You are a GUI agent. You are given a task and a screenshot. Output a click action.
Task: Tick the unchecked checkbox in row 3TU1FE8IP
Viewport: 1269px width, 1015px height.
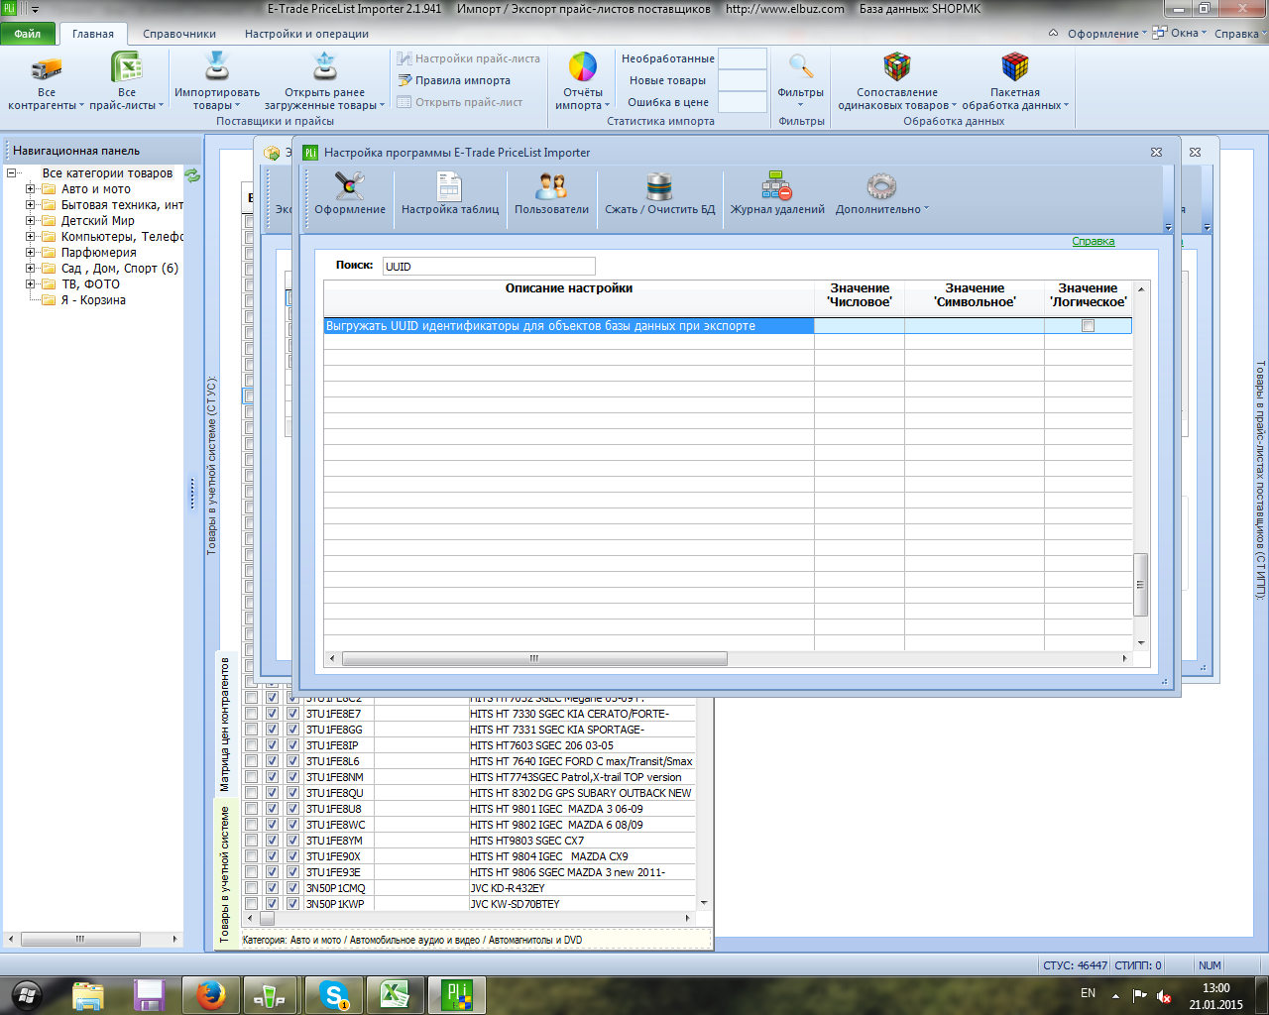coord(252,745)
